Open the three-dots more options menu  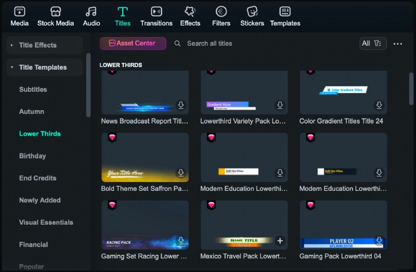pos(397,44)
